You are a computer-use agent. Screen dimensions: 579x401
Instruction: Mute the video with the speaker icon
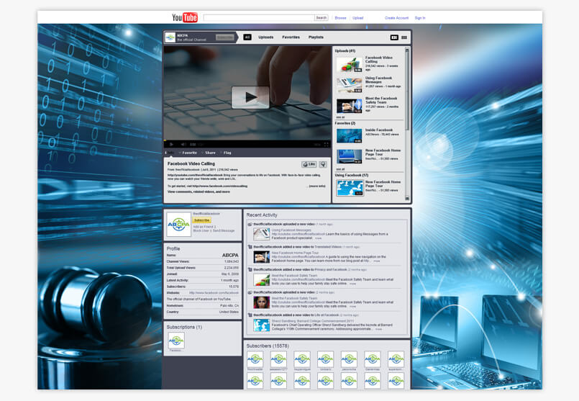[x=183, y=144]
